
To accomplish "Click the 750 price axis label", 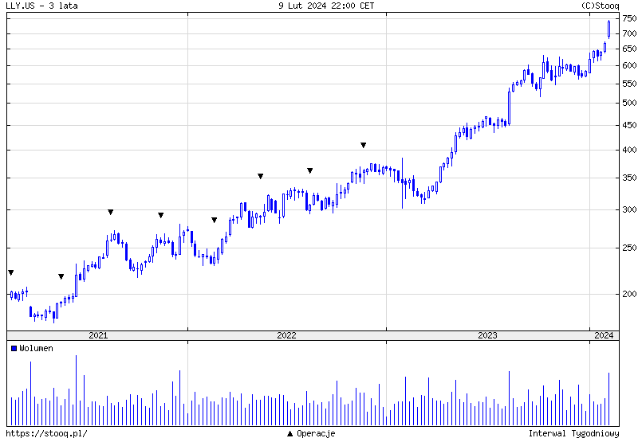I will tap(629, 18).
